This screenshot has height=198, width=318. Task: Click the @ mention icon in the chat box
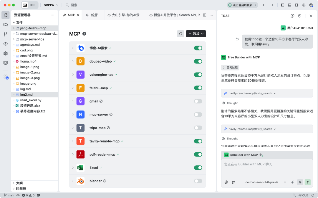coord(226,182)
